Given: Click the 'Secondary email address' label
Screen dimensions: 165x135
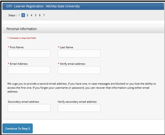Looking at the screenshot, I should (x=23, y=102).
